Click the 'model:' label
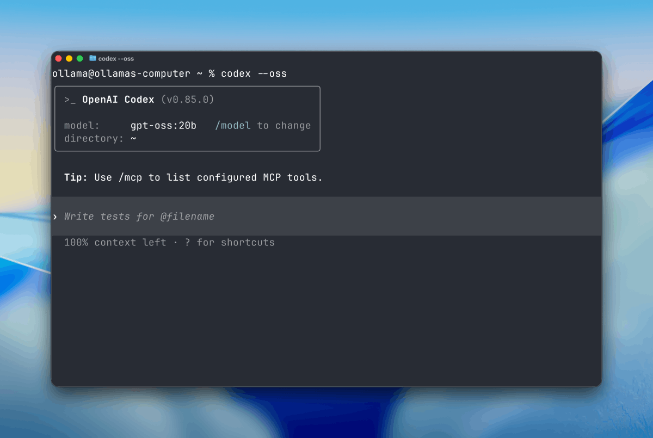This screenshot has width=653, height=438. point(82,126)
